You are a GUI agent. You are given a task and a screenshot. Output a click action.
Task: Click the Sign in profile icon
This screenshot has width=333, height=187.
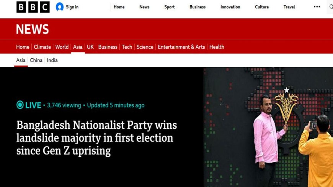click(60, 7)
